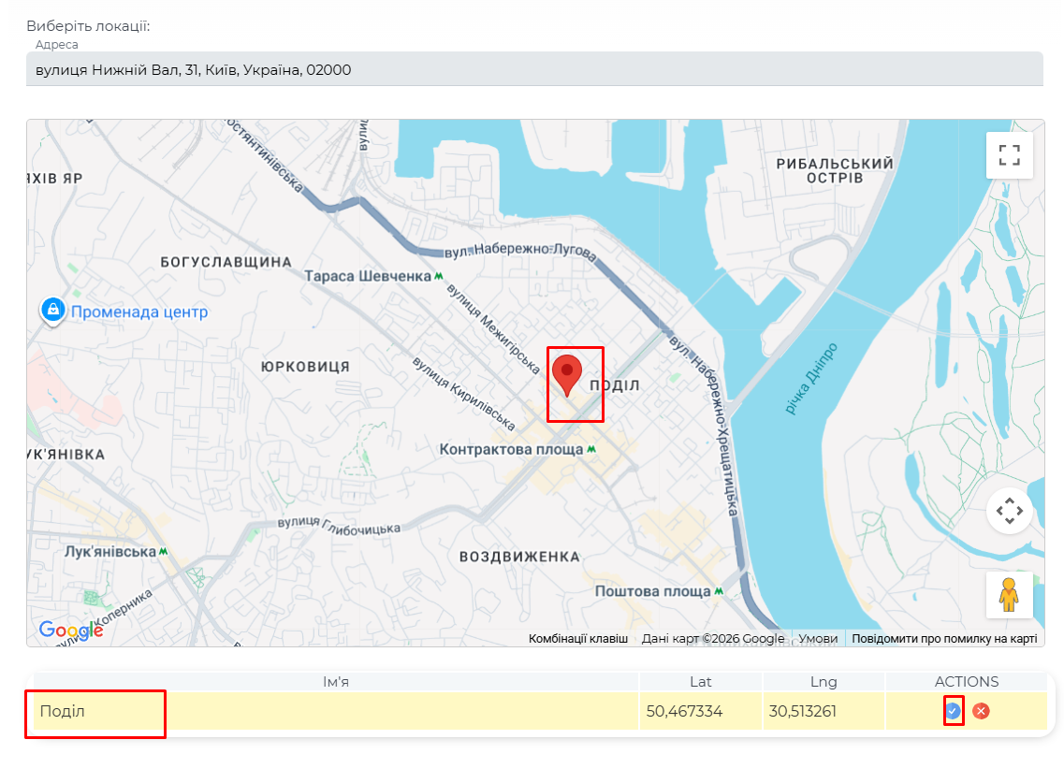The height and width of the screenshot is (783, 1064).
Task: Click Повідомити про помилку на карті link
Action: [x=943, y=639]
